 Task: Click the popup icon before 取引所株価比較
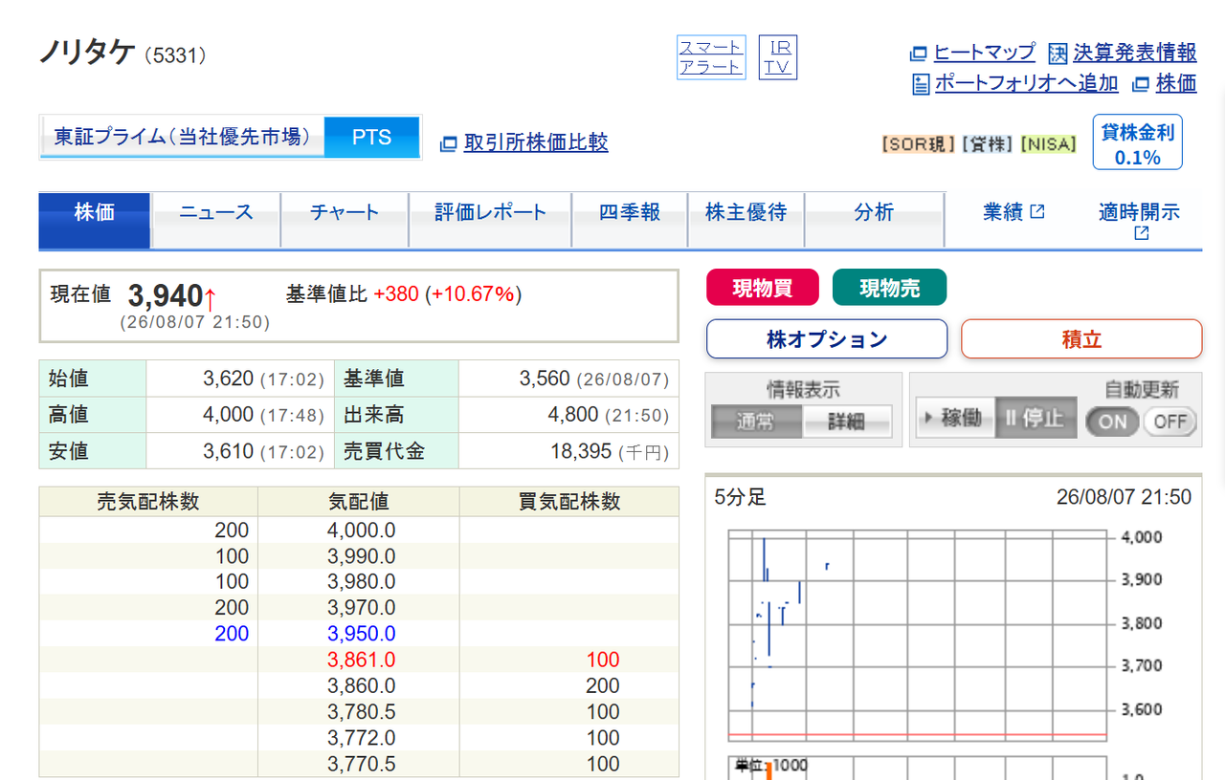pos(448,143)
